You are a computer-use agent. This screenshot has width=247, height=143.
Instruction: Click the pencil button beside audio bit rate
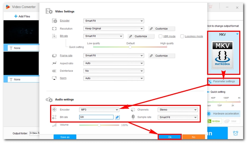click(117, 117)
